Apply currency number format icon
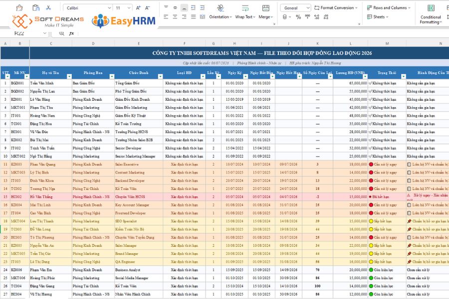The image size is (449, 299). (x=285, y=17)
